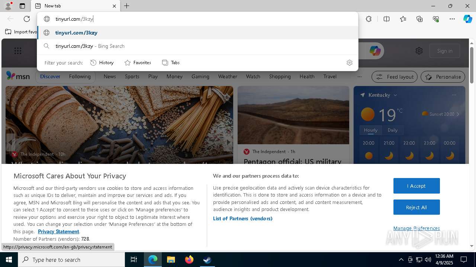Open MSN page settings gear

tap(419, 51)
